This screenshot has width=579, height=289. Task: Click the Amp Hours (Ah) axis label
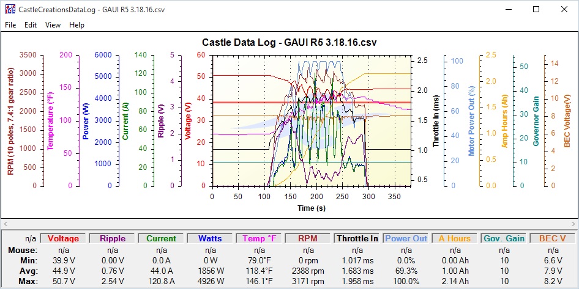[505, 121]
